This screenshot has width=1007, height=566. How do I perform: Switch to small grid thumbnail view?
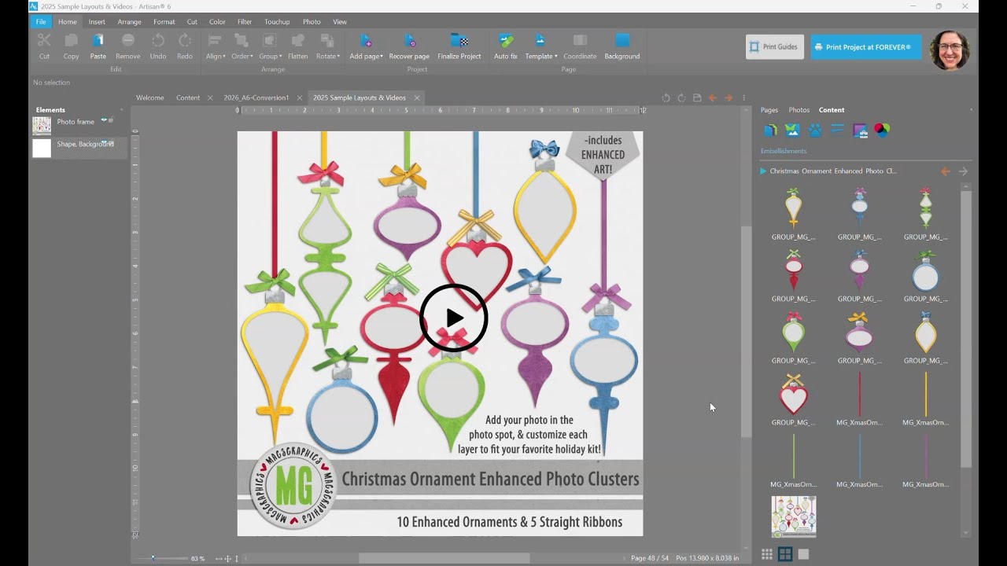767,554
